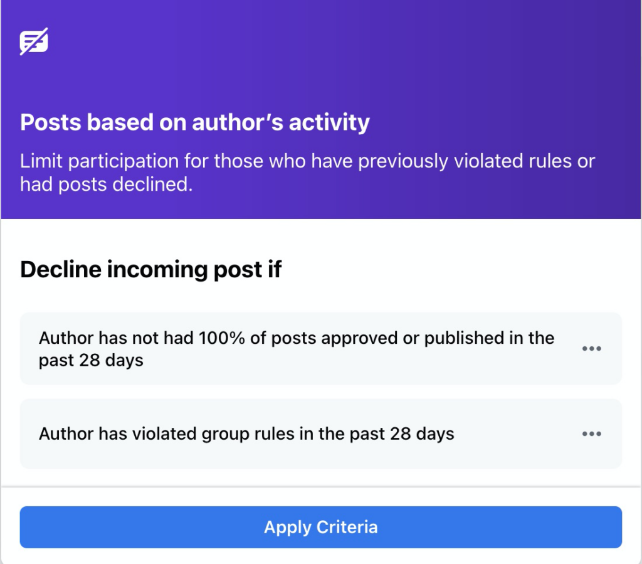642x564 pixels.
Task: Click the blocked-post icon in the purple header
Action: click(x=34, y=40)
